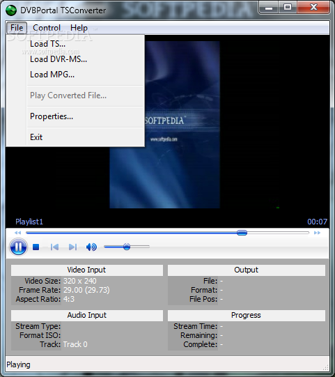Choose Load TS... from the File menu
335x377 pixels.
[x=75, y=44]
